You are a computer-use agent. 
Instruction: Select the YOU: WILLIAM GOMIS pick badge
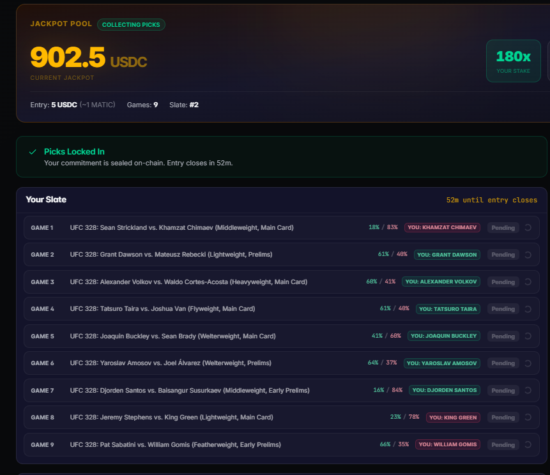448,444
